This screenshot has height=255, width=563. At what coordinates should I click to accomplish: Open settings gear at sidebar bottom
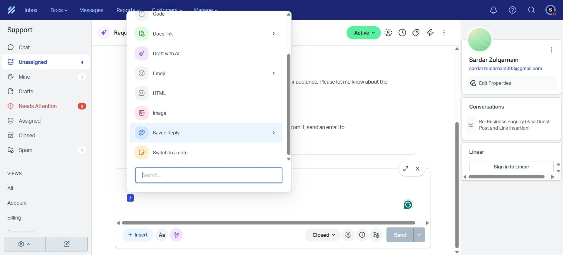coord(24,244)
